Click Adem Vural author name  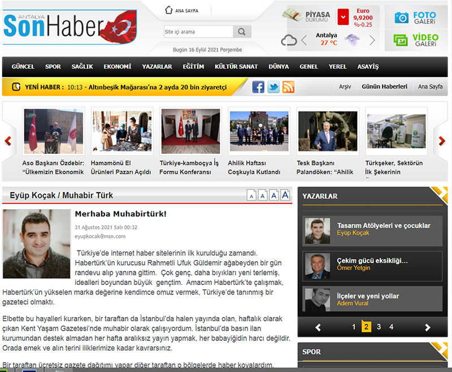point(353,304)
